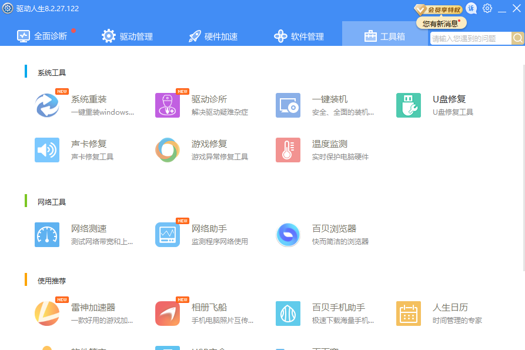Open the 硬件加速 tab

[213, 36]
